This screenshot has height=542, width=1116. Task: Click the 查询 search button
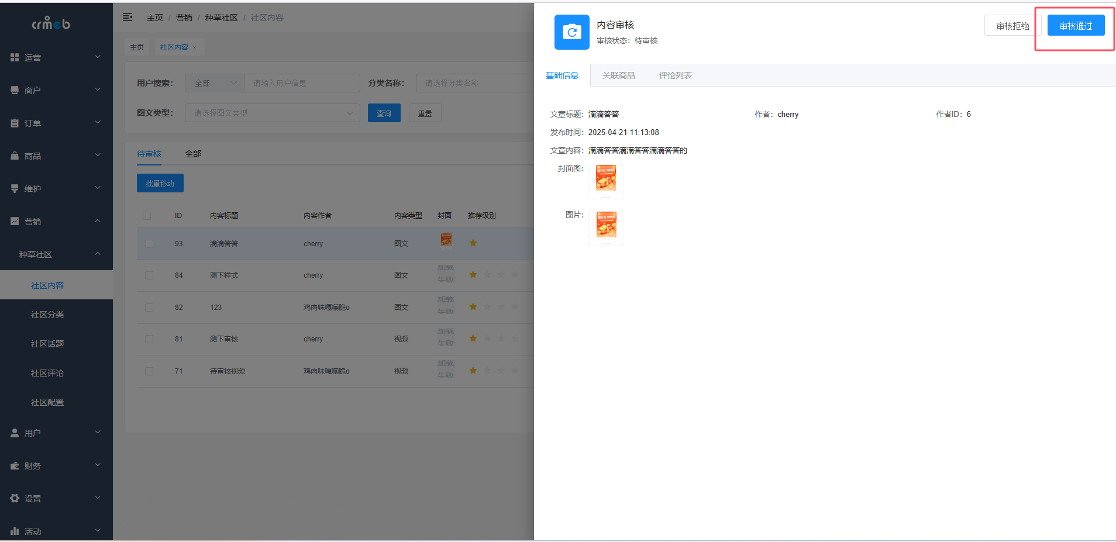tap(384, 113)
